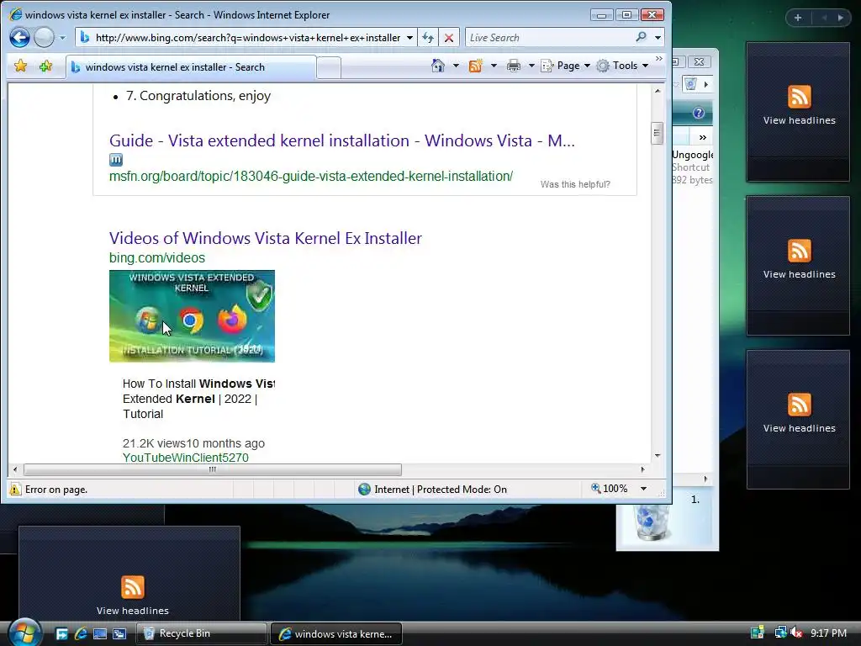The height and width of the screenshot is (646, 861).
Task: Click the Print icon
Action: [514, 66]
